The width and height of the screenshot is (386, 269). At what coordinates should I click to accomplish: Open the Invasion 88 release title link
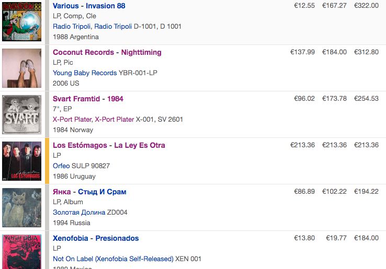pos(105,6)
